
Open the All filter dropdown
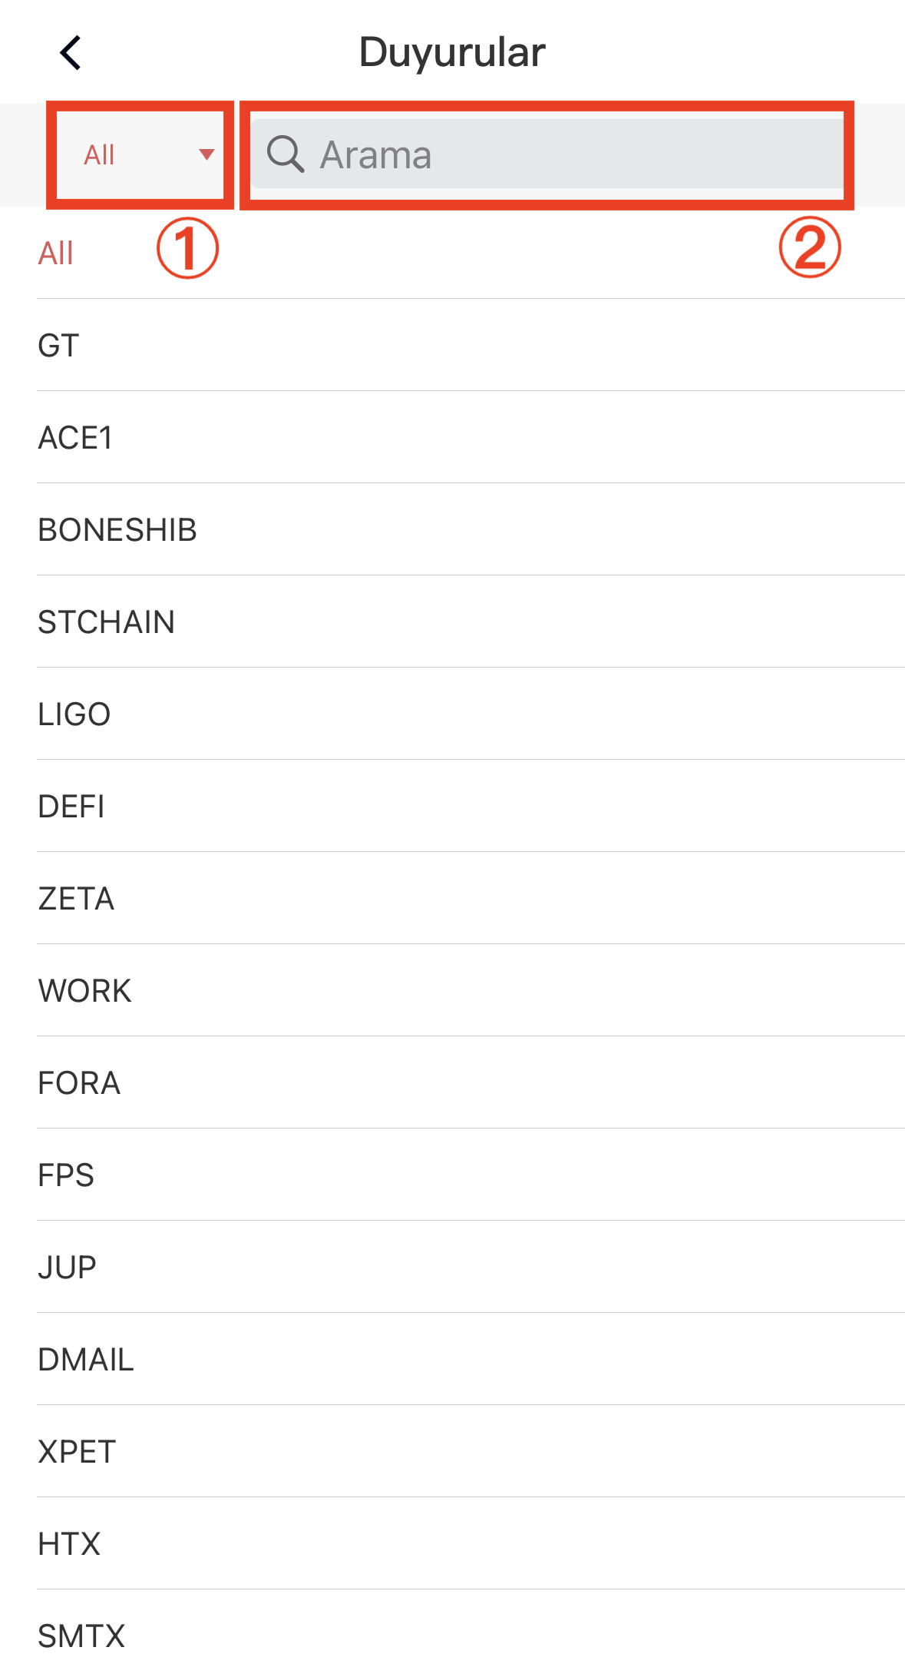(140, 154)
